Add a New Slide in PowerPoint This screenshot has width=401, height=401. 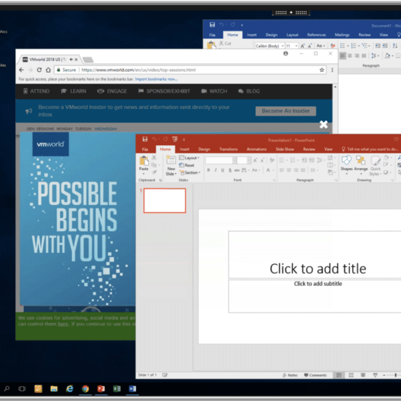pyautogui.click(x=171, y=165)
